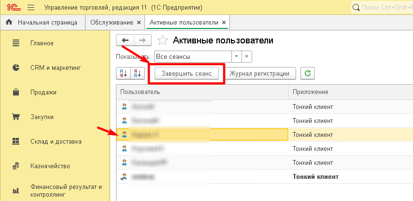The height and width of the screenshot is (201, 413).
Task: Click Приложение column header
Action: [351, 92]
